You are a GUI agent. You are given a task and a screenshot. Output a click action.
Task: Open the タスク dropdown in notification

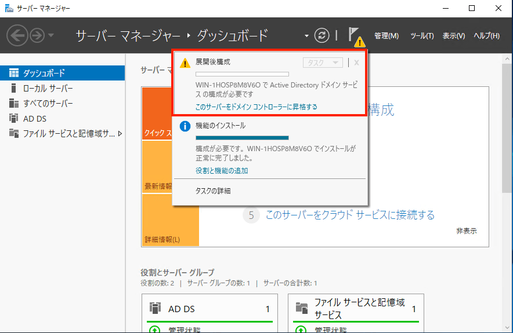(x=323, y=63)
